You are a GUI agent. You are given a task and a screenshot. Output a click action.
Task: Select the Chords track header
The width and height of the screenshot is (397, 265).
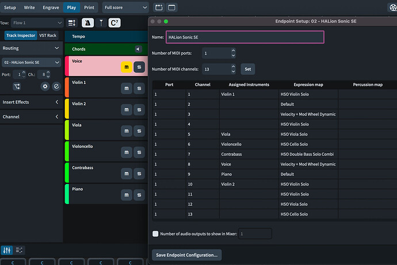coord(106,49)
